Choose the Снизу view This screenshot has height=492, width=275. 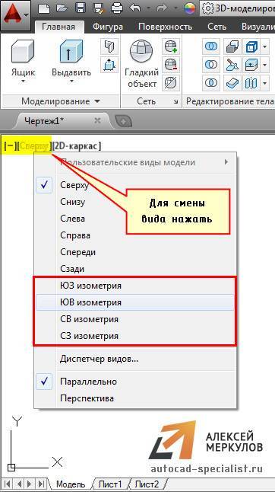click(135, 202)
